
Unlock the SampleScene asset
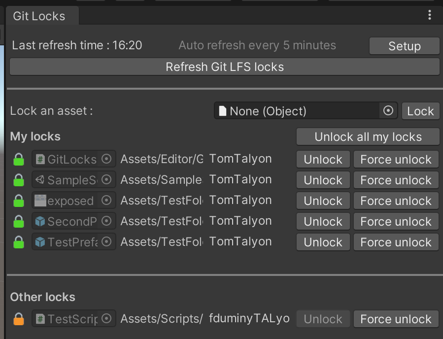point(323,180)
